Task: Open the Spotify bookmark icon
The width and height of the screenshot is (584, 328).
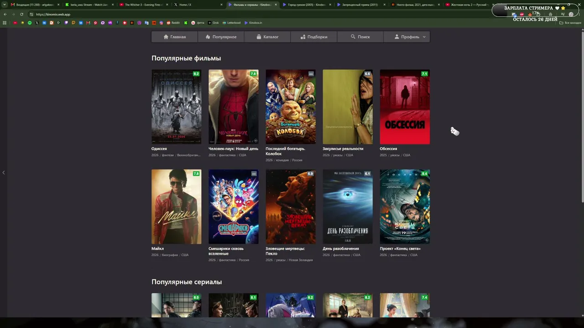Action: coord(30,23)
